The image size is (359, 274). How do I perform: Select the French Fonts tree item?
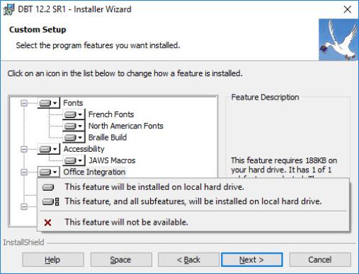pyautogui.click(x=111, y=114)
